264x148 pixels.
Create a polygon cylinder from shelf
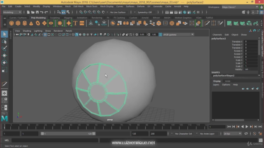click(x=25, y=23)
